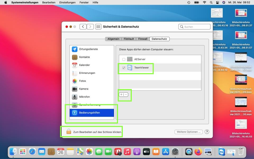Image resolution: width=254 pixels, height=159 pixels.
Task: Click the lock icon to allow editing
Action: point(69,132)
